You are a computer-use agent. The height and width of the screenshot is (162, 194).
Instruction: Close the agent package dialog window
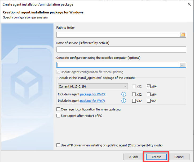click(189, 4)
